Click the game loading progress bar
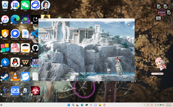 coord(85,75)
